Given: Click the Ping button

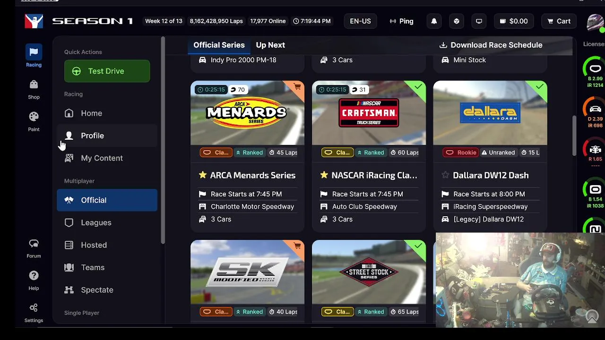Looking at the screenshot, I should click(x=401, y=21).
